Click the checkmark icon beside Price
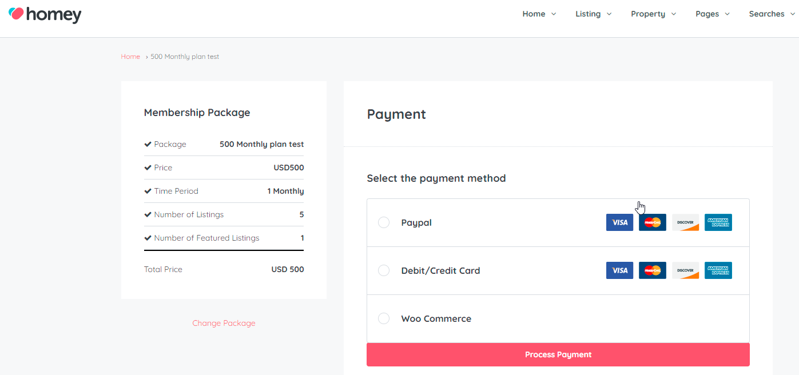 [148, 167]
